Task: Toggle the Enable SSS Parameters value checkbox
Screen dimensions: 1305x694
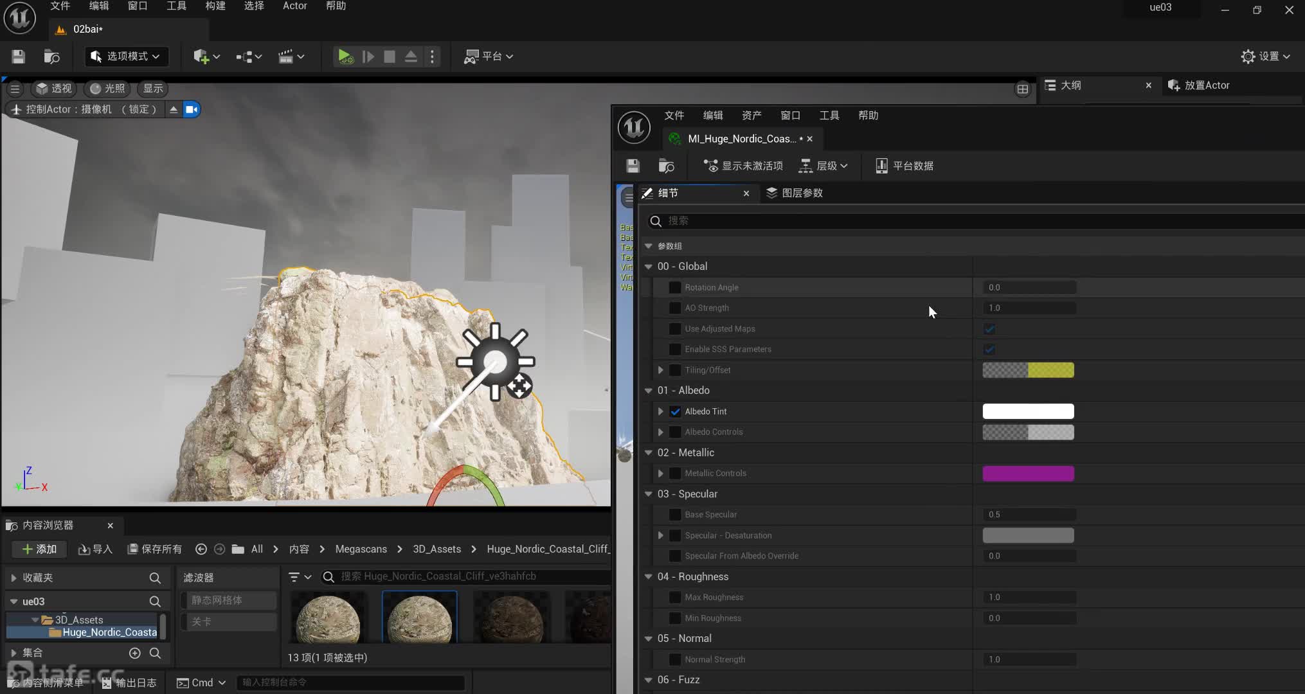Action: pos(989,349)
